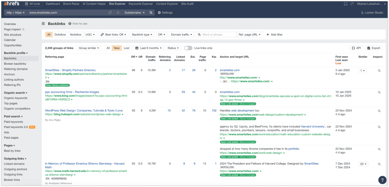Image resolution: width=389 pixels, height=187 pixels.
Task: Open the Mykola Lukashuk account menu
Action: [x=372, y=4]
